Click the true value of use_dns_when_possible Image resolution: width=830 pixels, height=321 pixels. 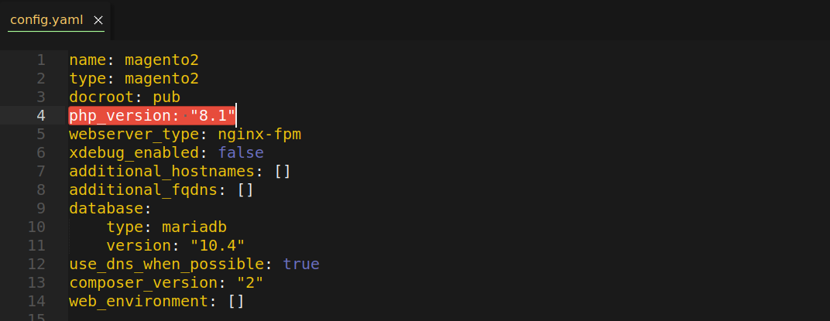pyautogui.click(x=301, y=263)
